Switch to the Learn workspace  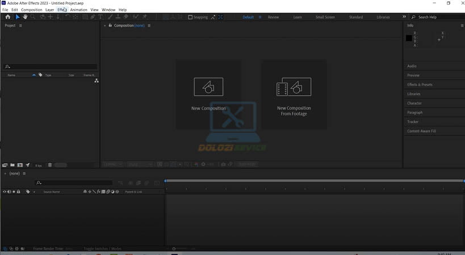298,17
